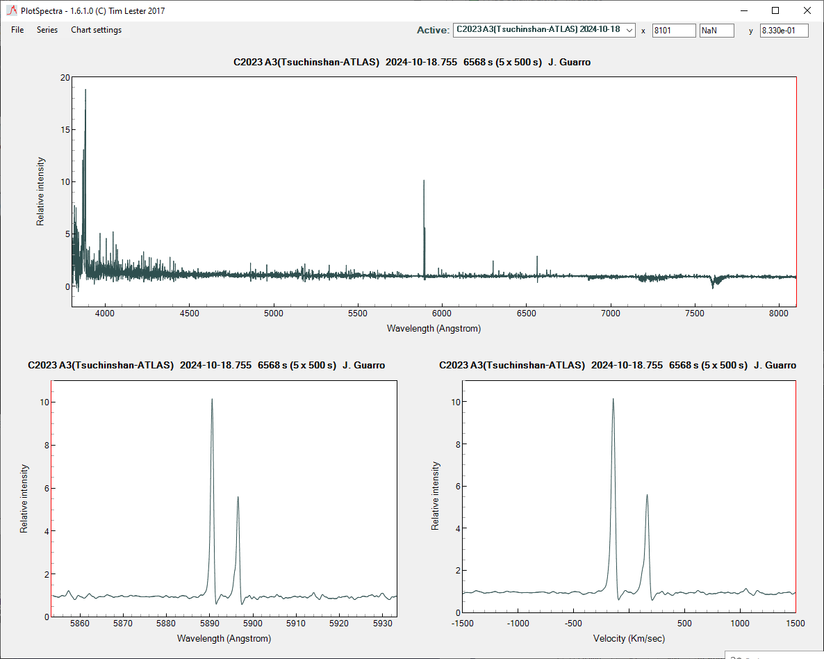This screenshot has height=659, width=824.
Task: Click the title above the bottom-left chart
Action: [206, 365]
